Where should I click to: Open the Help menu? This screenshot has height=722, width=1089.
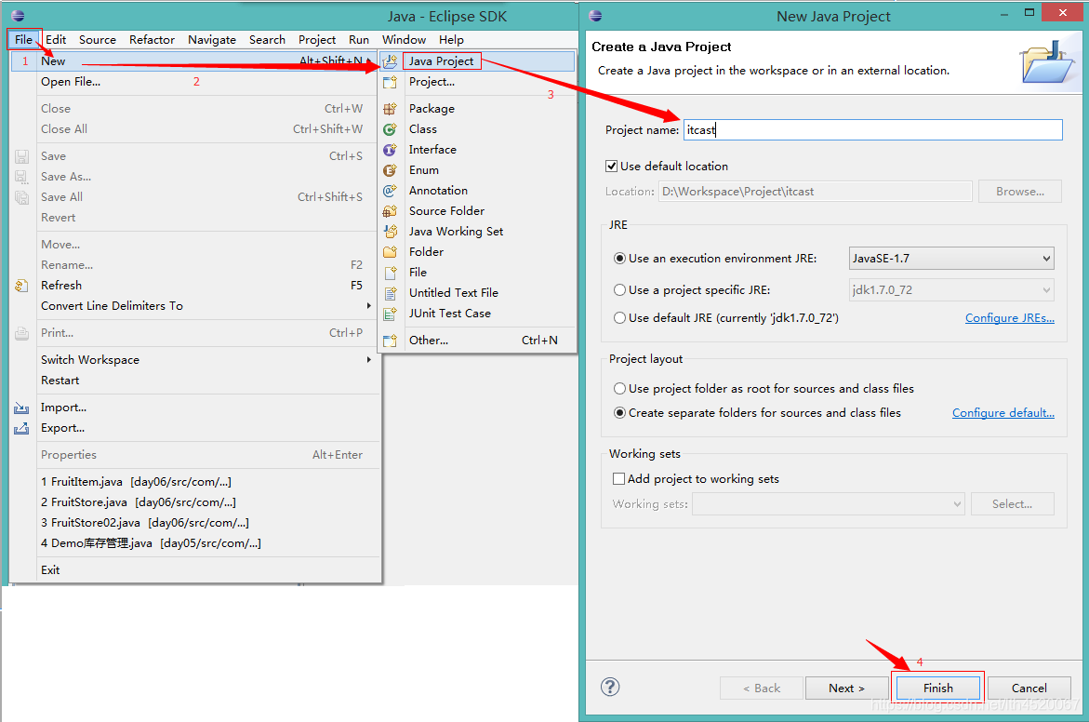coord(451,40)
